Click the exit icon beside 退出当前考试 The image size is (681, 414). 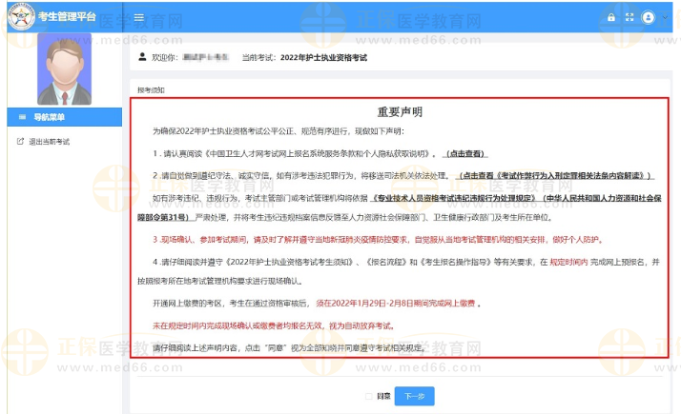point(20,142)
